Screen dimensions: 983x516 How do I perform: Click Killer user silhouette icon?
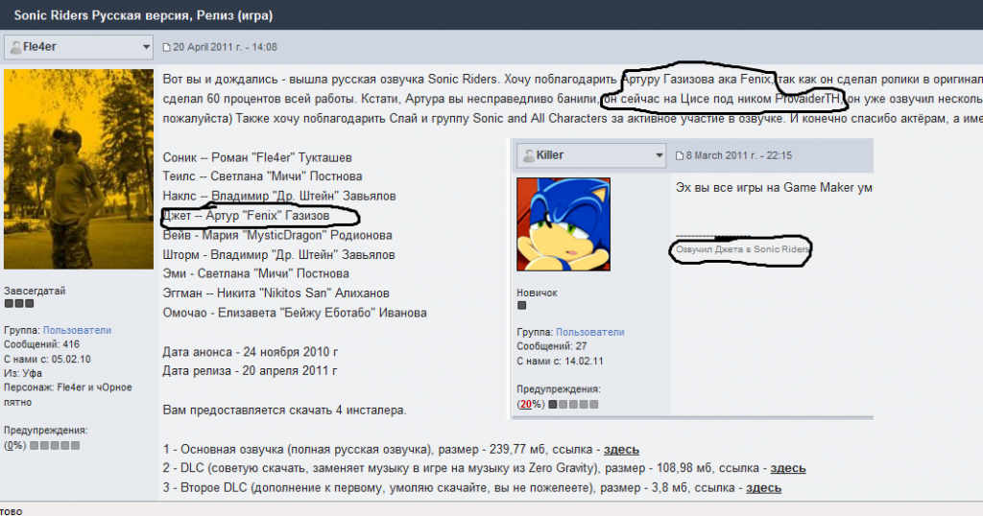tap(529, 155)
